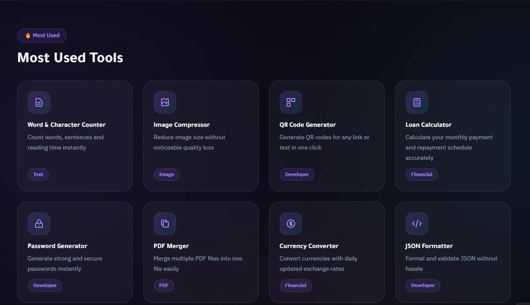Click the Password Generator lock icon

click(x=39, y=224)
